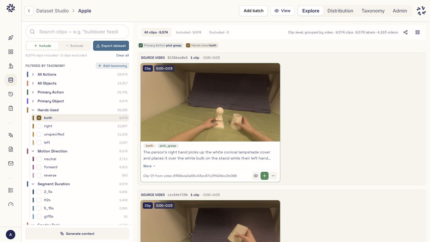Click the Add batch button
Screen dimensions: 430x242
(254, 11)
